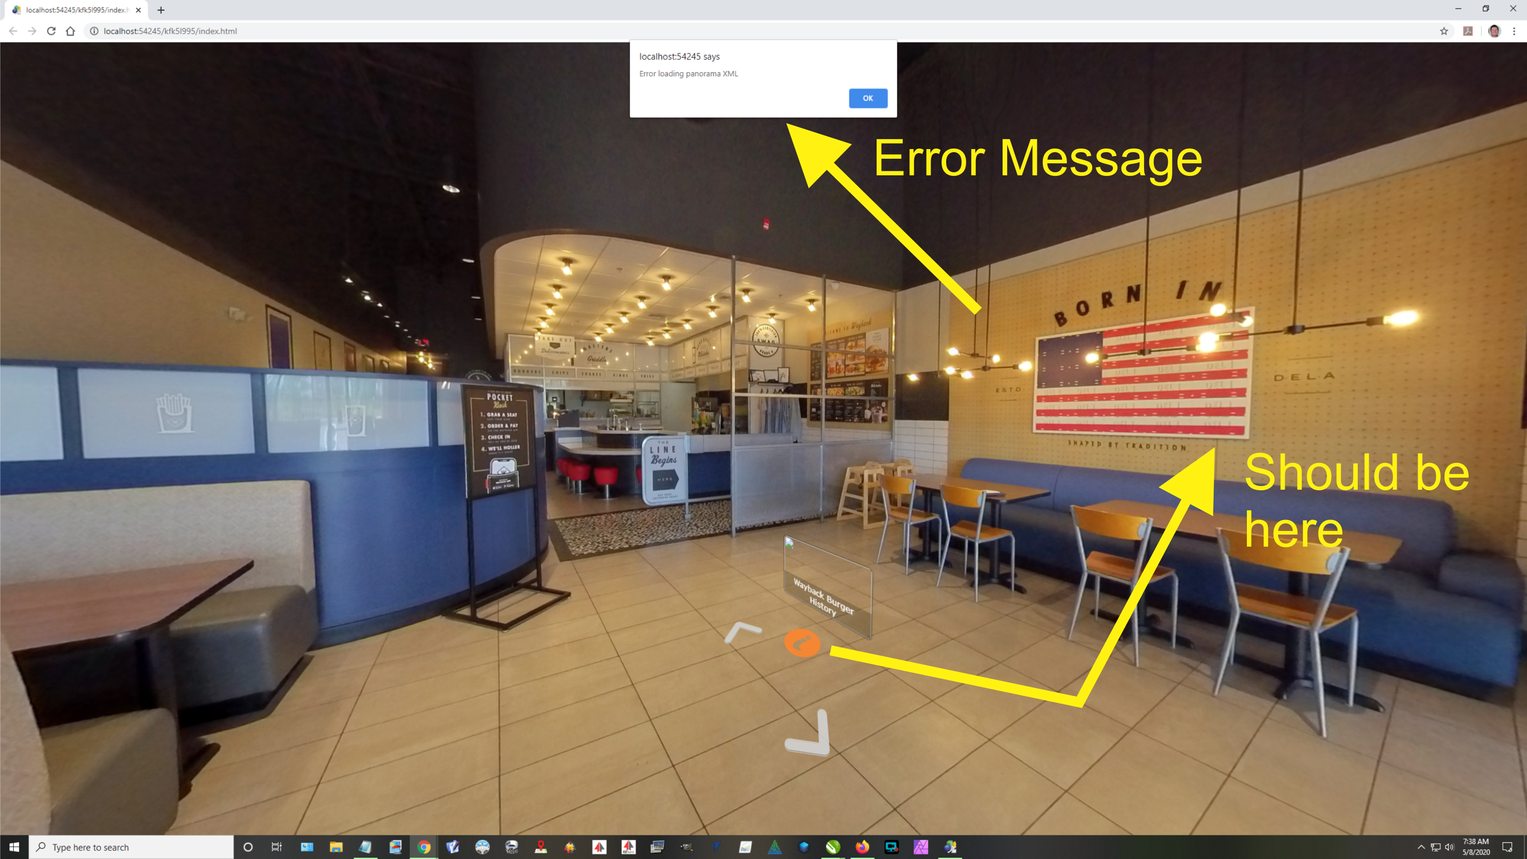Click the new tab button in Chrome
This screenshot has height=859, width=1527.
[x=163, y=10]
